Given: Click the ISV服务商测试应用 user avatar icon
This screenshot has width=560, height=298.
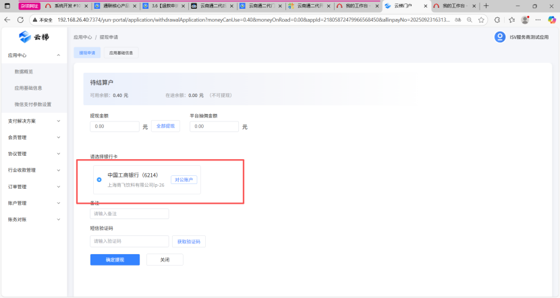Looking at the screenshot, I should pos(500,37).
